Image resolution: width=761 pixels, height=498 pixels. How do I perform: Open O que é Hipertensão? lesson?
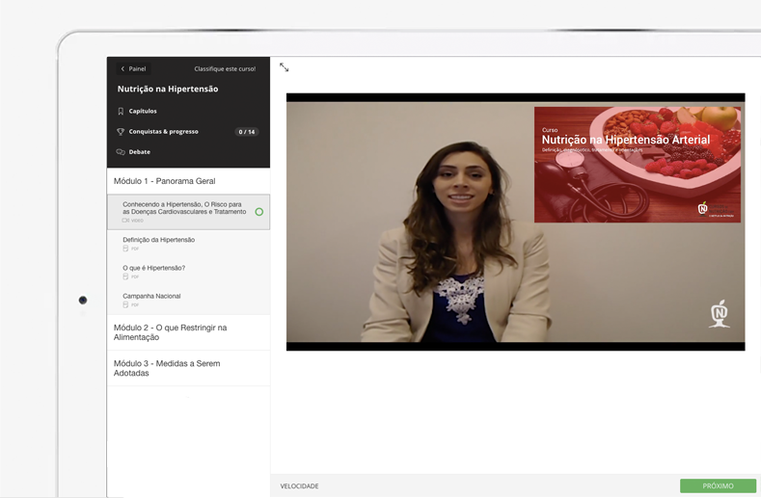(188, 272)
